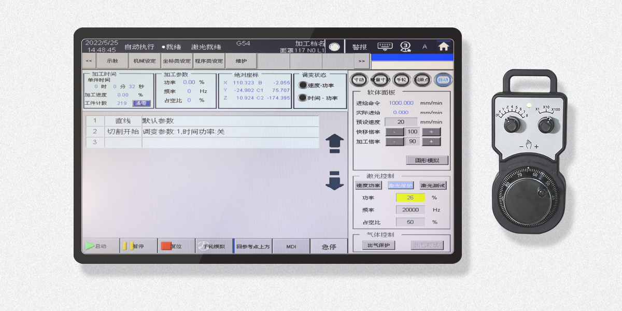Switch to 手轮 handwheel mode
Screen dimensions: 622x311
click(401, 80)
